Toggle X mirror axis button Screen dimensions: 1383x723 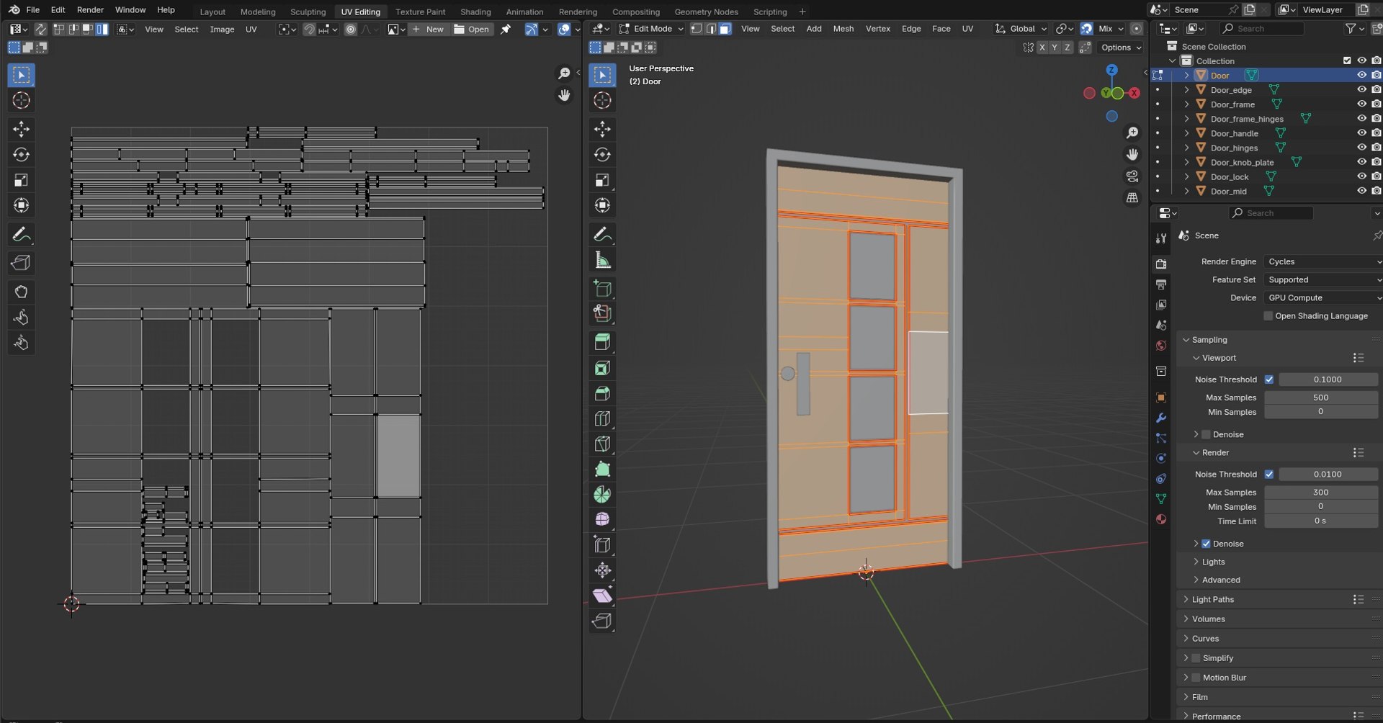click(x=1042, y=48)
